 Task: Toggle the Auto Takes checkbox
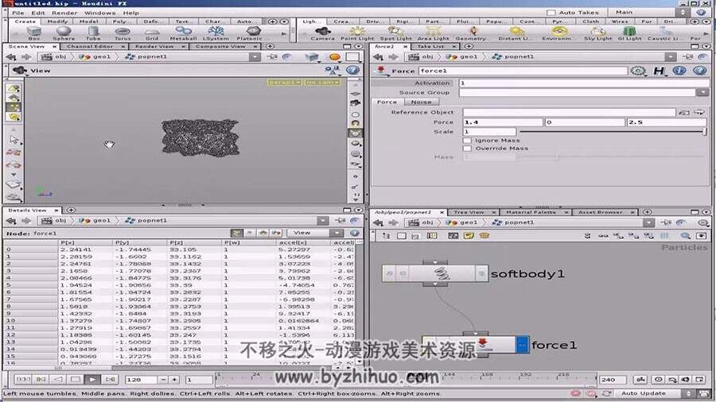click(551, 13)
